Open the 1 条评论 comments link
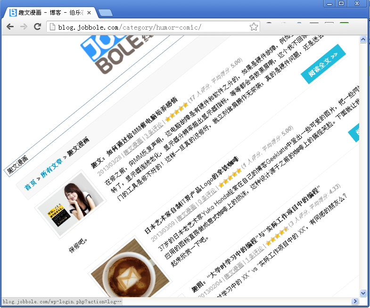This screenshot has height=308, width=370. 255,255
